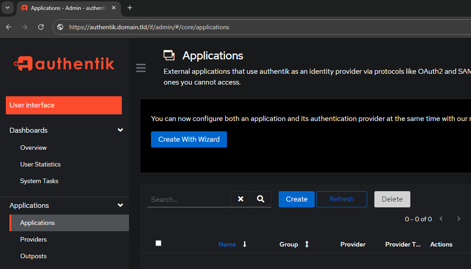
Task: Open Providers in the sidebar
Action: 33,240
